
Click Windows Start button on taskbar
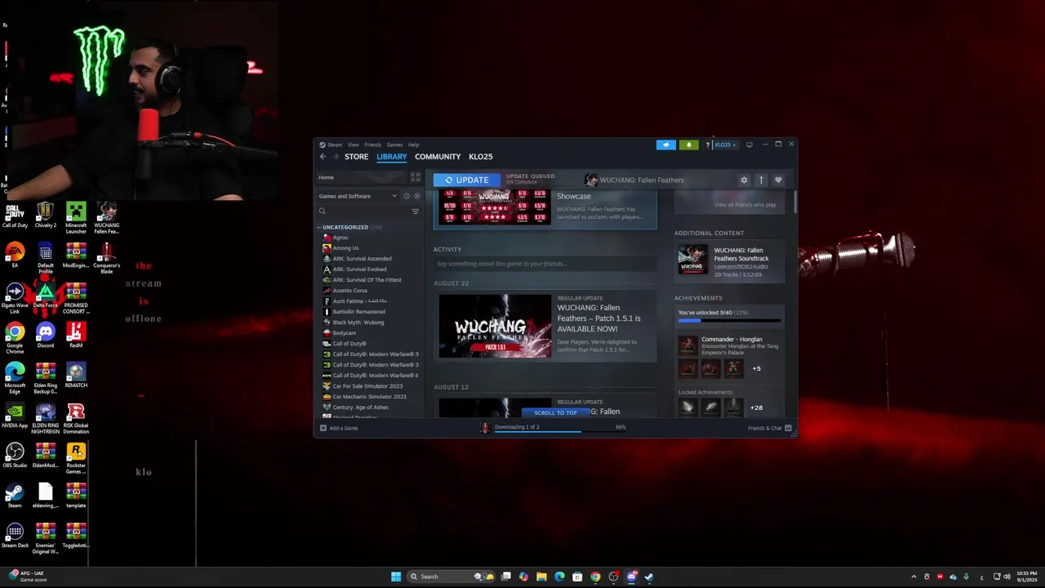click(396, 577)
